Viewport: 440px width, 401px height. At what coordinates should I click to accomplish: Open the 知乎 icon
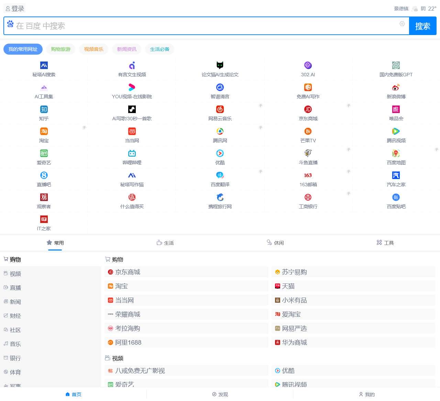click(x=44, y=109)
